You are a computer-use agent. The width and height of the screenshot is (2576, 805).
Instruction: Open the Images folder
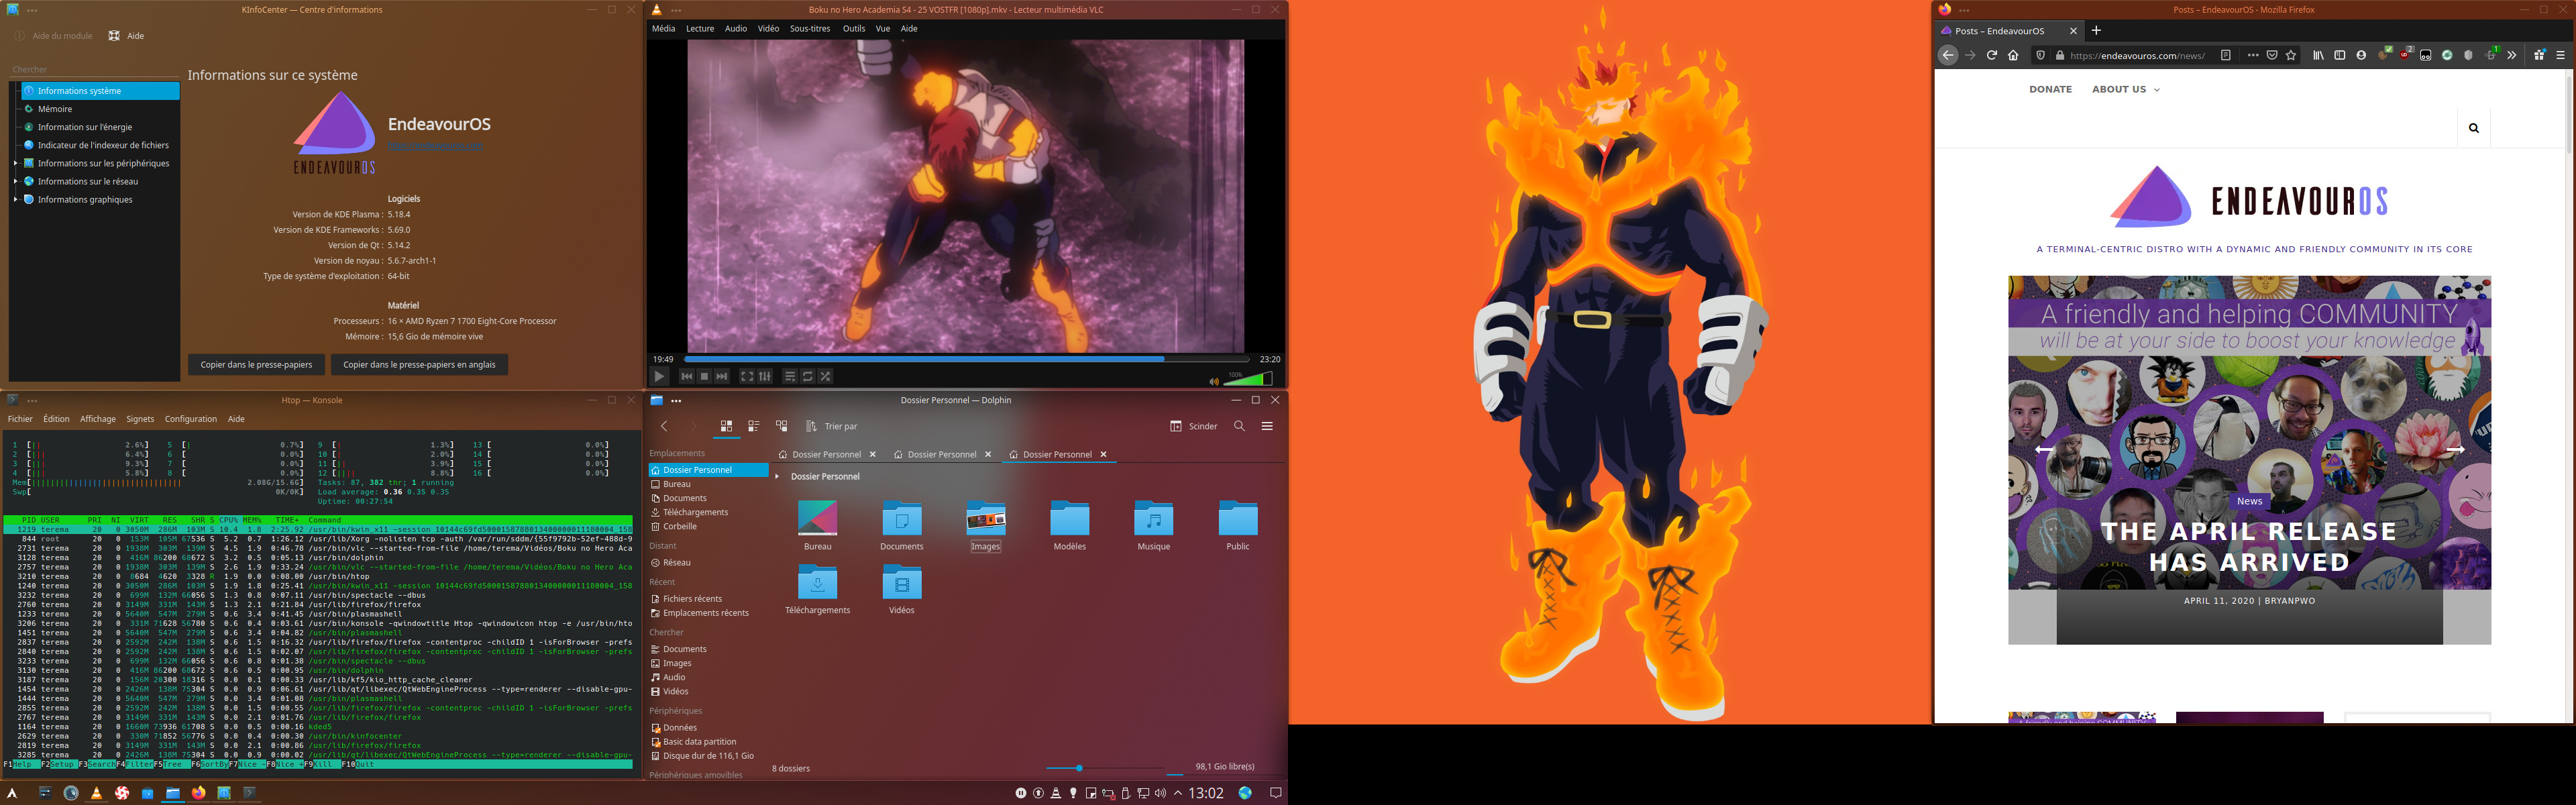(x=986, y=525)
